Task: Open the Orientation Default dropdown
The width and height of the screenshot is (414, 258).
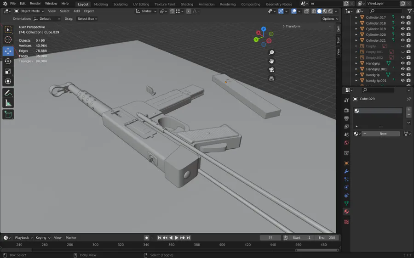Action: 47,19
